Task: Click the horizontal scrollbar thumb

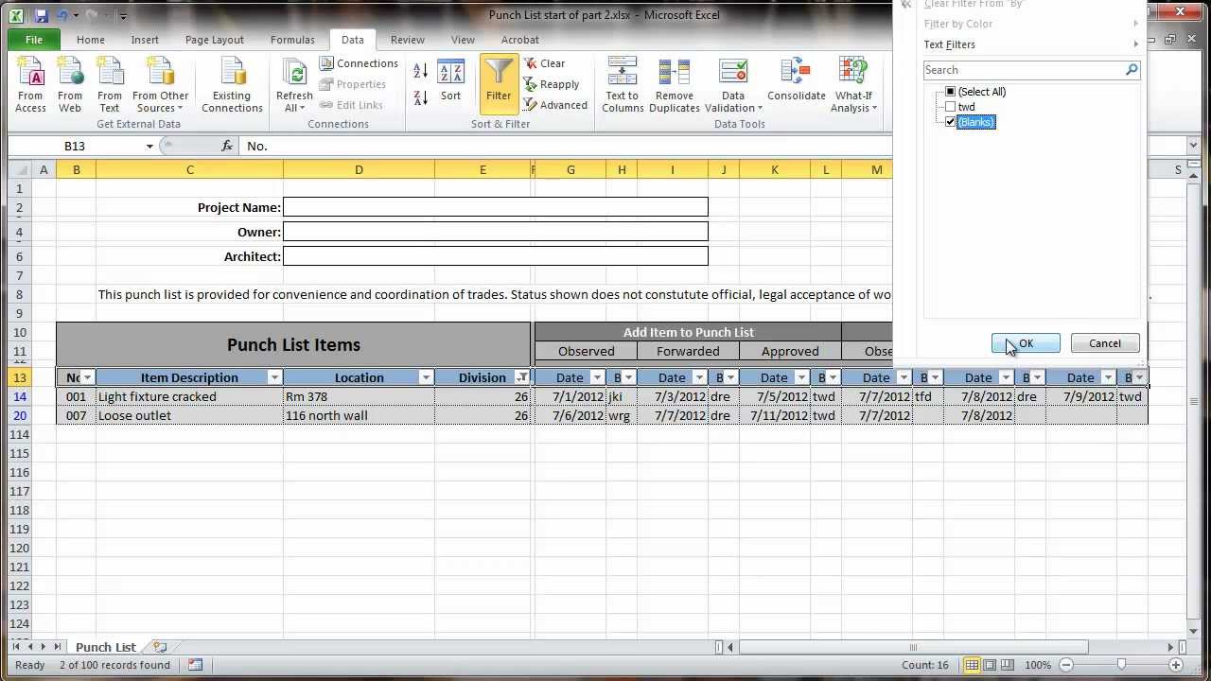Action: 913,647
